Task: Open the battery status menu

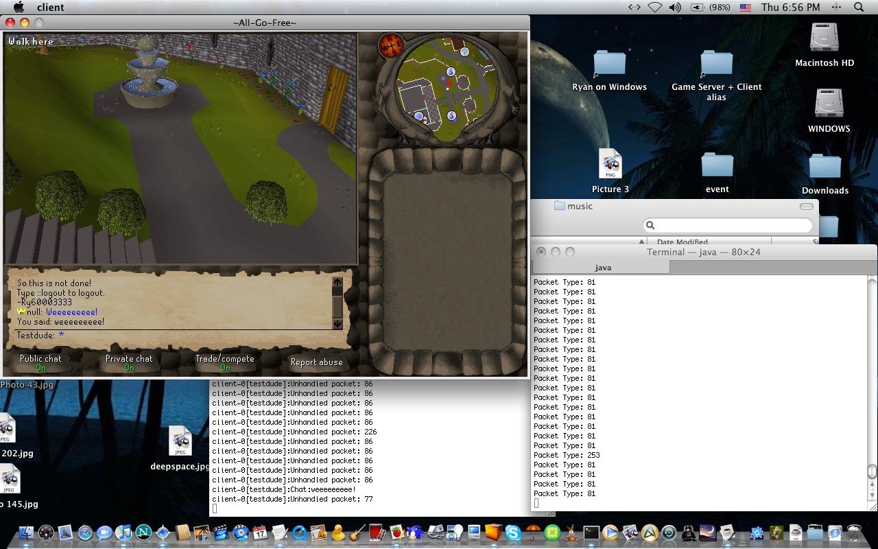Action: point(709,7)
